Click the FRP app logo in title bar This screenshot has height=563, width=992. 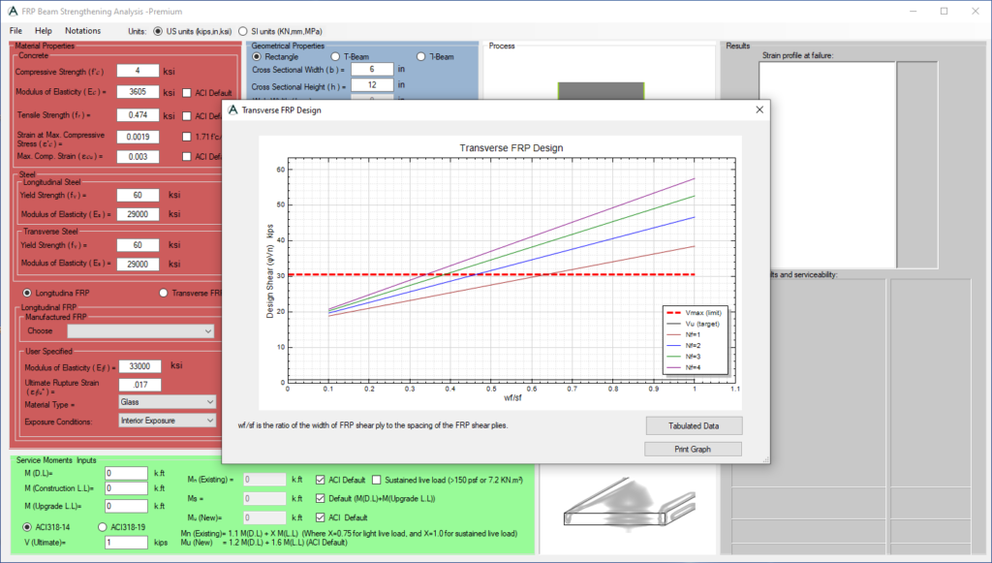[x=13, y=11]
